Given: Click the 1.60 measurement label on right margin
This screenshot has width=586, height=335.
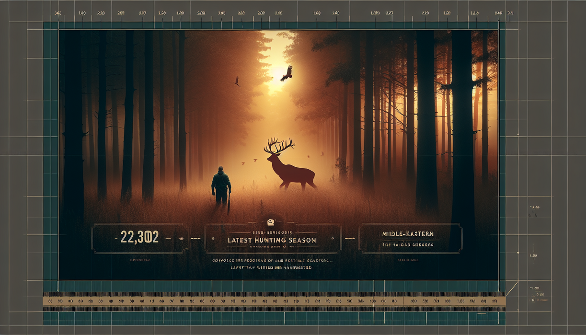Looking at the screenshot, I should click(533, 256).
